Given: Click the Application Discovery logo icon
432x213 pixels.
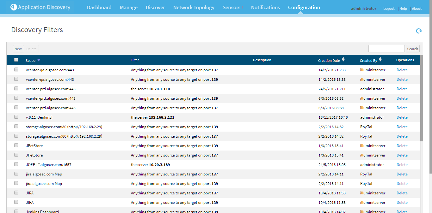Looking at the screenshot, I should pos(14,7).
